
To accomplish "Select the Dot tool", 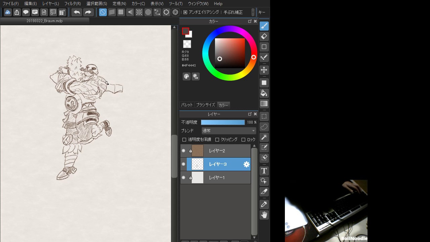I will tap(264, 57).
